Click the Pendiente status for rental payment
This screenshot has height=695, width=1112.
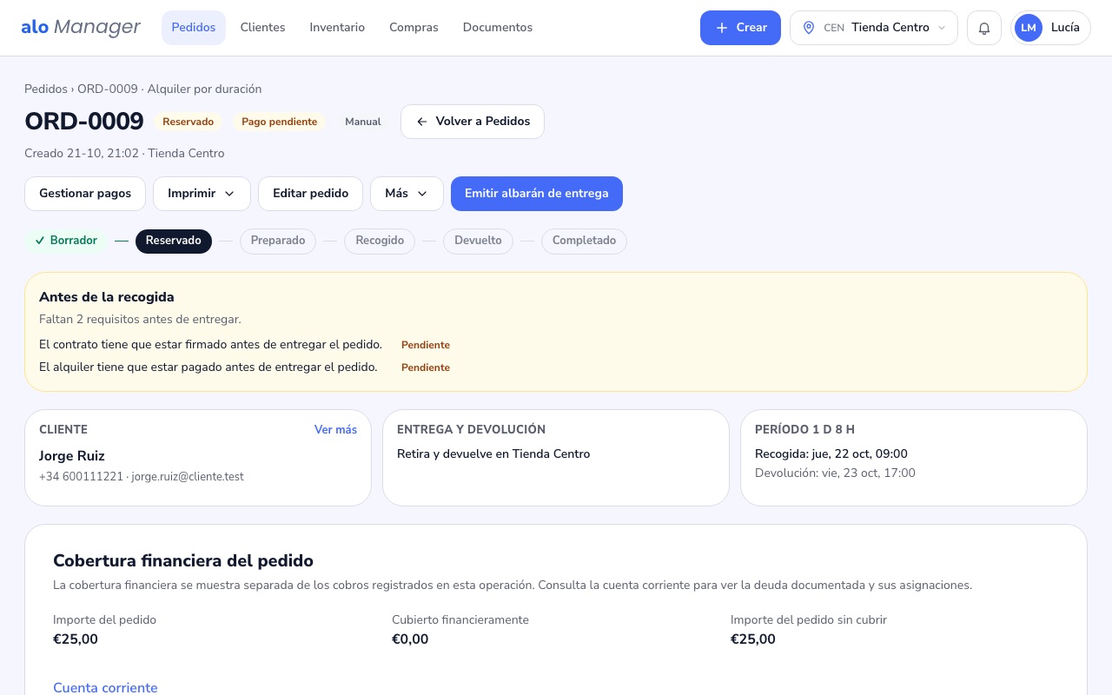[x=426, y=367]
